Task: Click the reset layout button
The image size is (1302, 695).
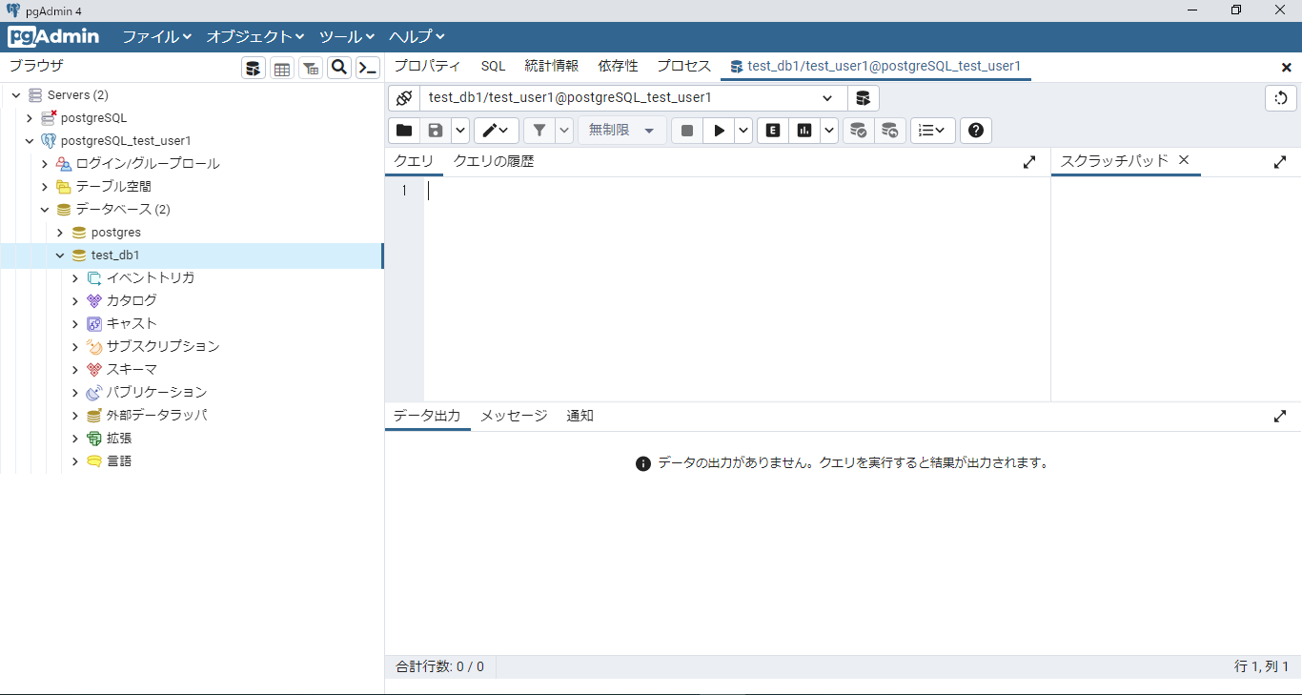Action: pyautogui.click(x=1281, y=98)
